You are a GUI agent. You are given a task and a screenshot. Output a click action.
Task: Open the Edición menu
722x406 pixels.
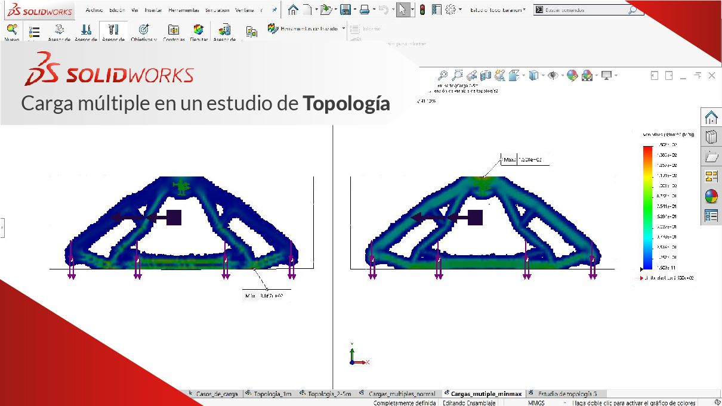click(117, 10)
